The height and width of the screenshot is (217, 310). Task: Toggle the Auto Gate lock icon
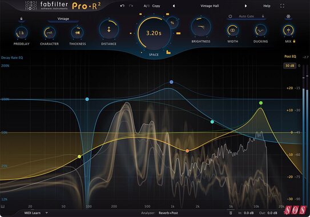263,16
